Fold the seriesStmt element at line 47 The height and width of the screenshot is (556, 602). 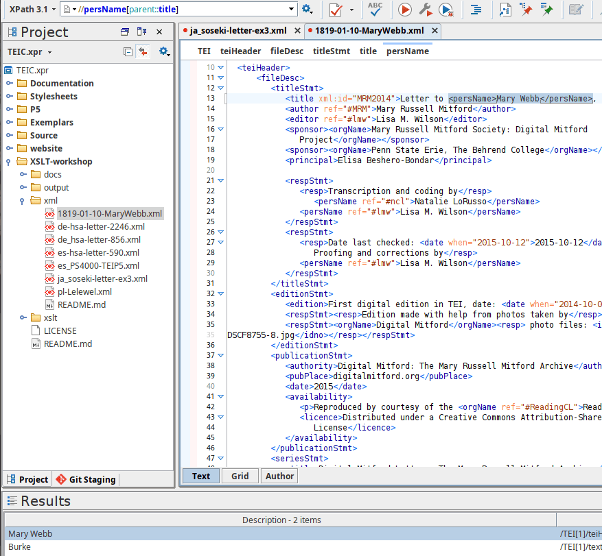[221, 458]
